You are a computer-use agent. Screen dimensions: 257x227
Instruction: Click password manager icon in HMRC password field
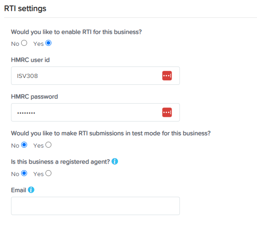167,112
